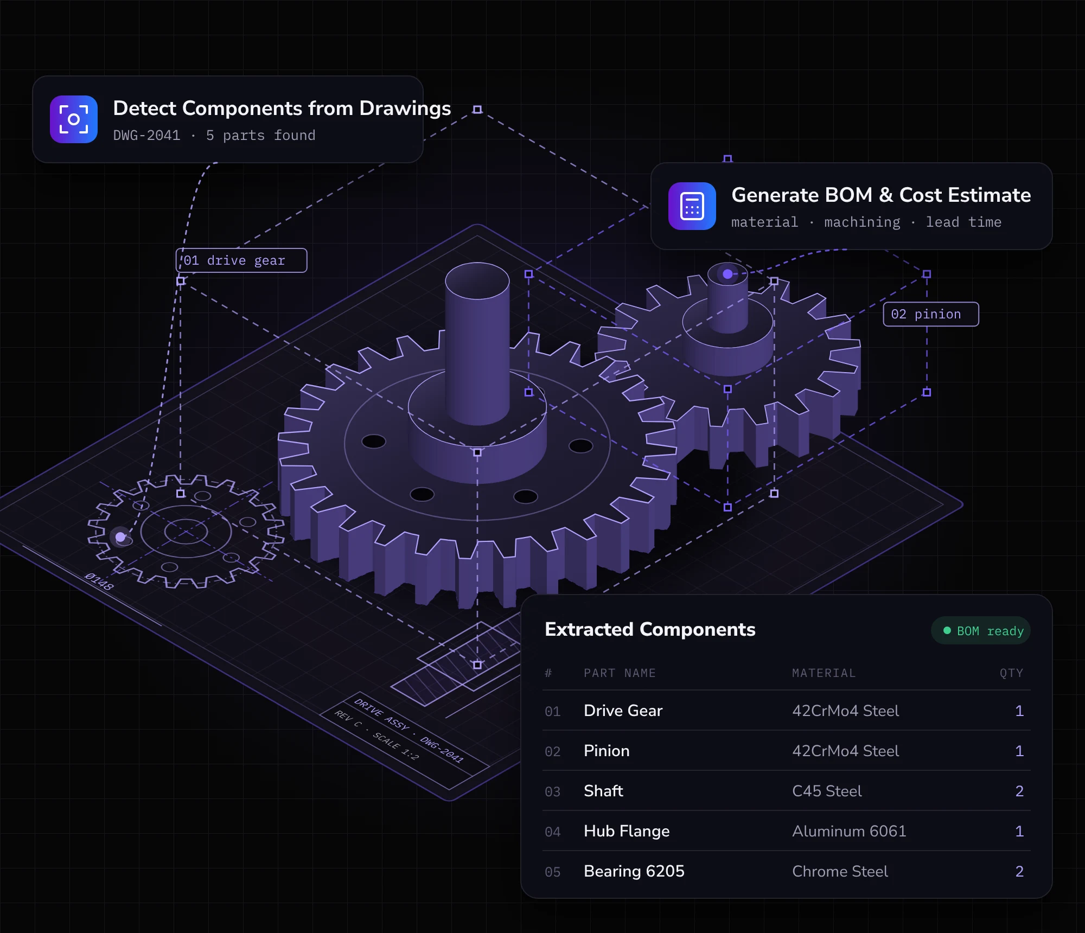This screenshot has height=933, width=1085.
Task: Open Generate BOM & Cost Estimate card title
Action: coord(881,195)
